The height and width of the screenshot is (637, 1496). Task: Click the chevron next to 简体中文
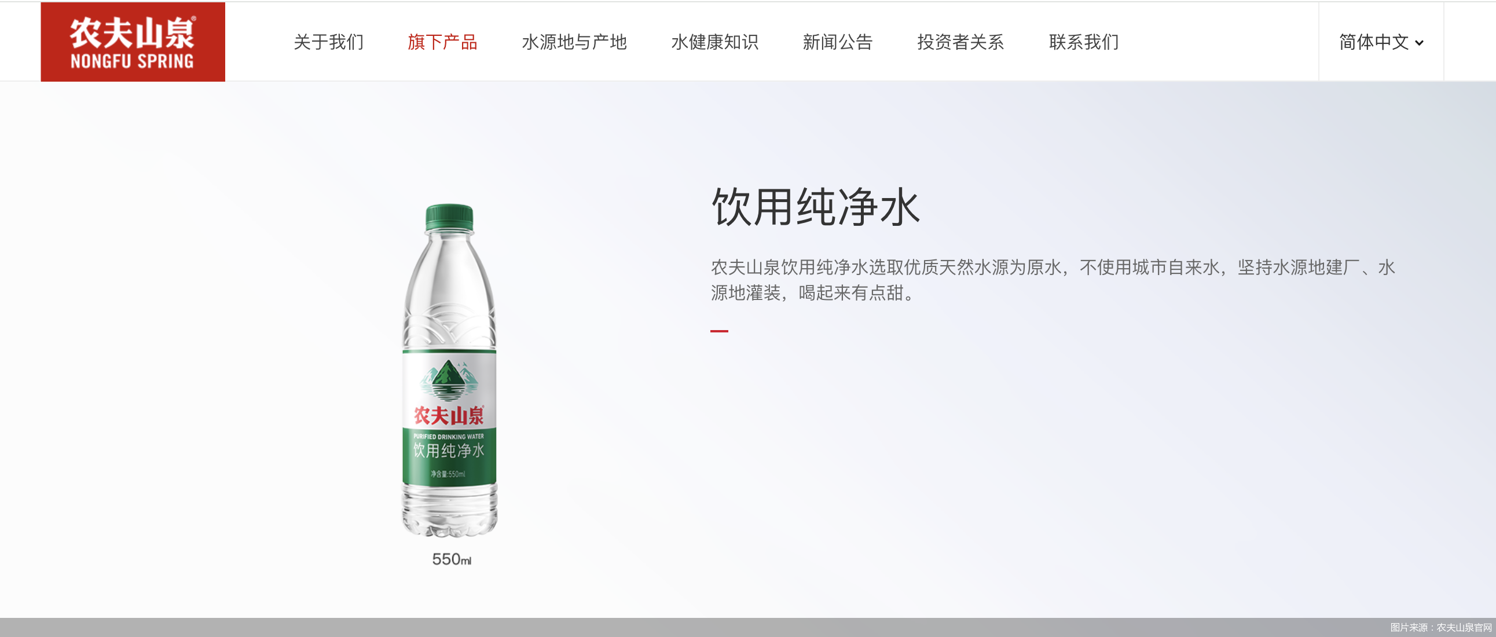tap(1420, 43)
